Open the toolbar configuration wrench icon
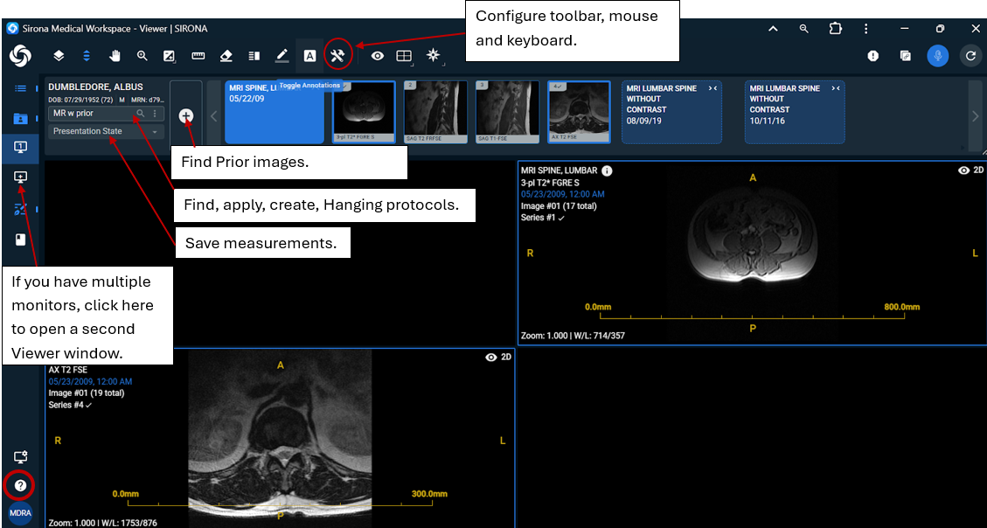The height and width of the screenshot is (528, 987). click(337, 56)
